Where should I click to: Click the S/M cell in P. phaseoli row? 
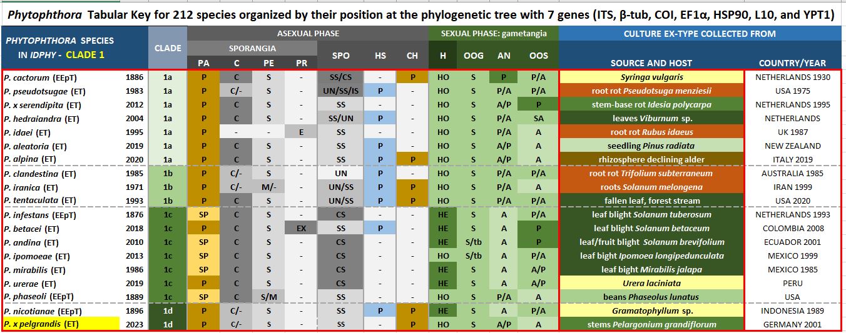tap(268, 297)
